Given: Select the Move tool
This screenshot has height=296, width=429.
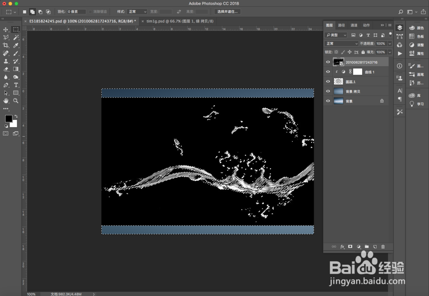Looking at the screenshot, I should [6, 29].
